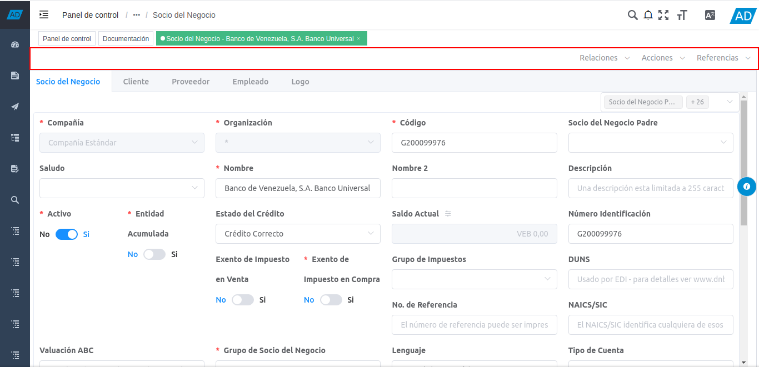
Task: Open the Grupo de Impuestos dropdown
Action: 474,279
